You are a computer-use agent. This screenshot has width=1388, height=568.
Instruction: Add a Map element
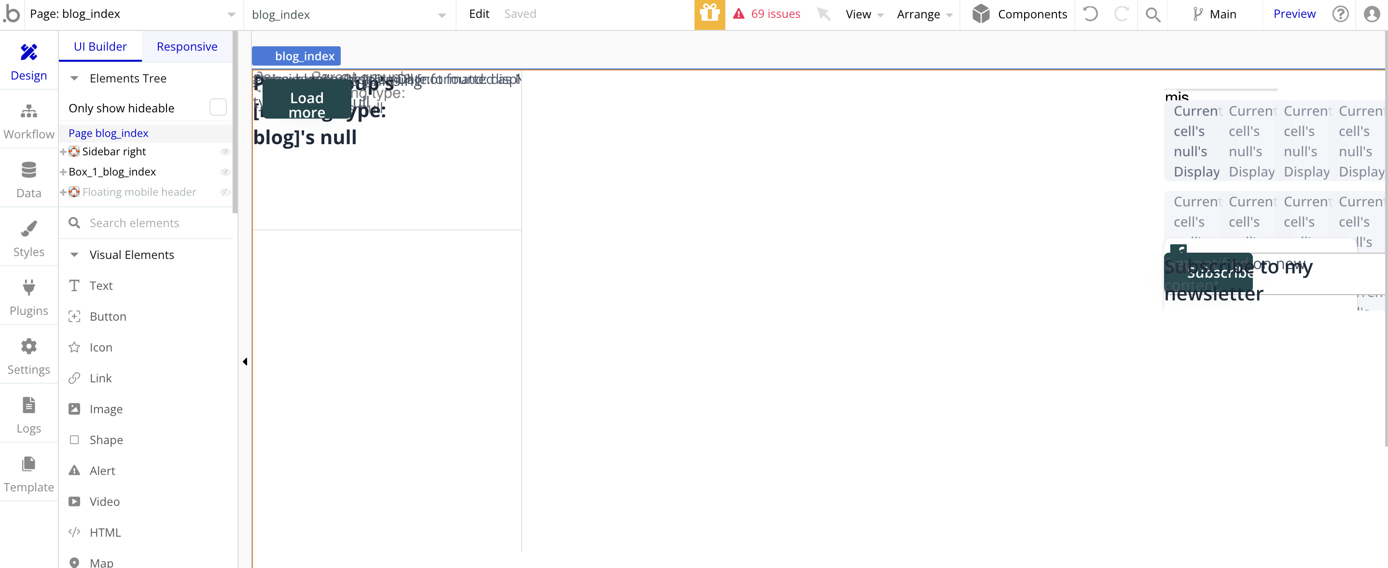(101, 562)
